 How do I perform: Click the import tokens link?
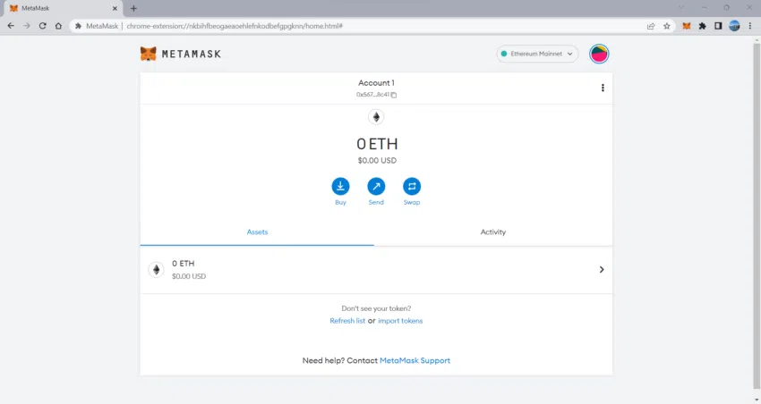click(x=400, y=321)
